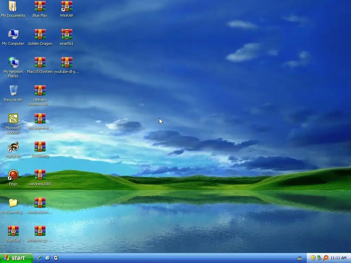This screenshot has height=263, width=351.
Task: Select the Ultimate Windows XP archive
Action: (40, 90)
